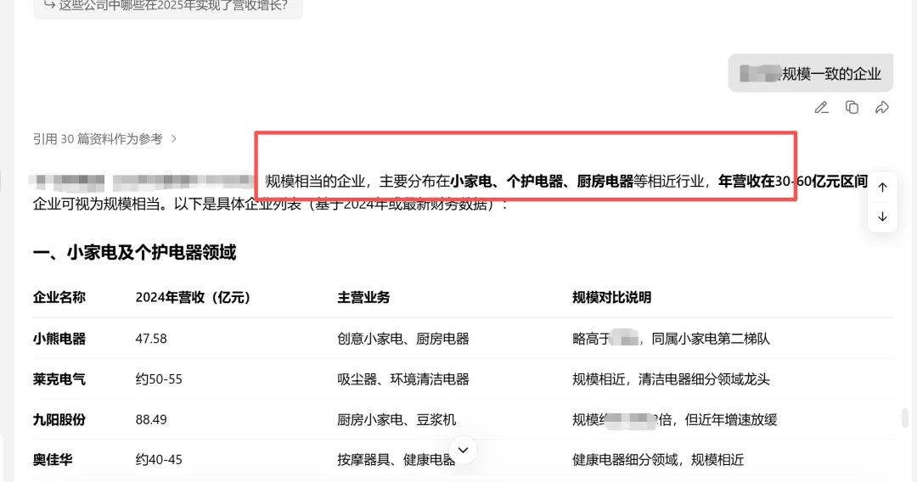
Task: Click the cell 规模相近，清洁电器细分领域龙头
Action: coord(671,379)
